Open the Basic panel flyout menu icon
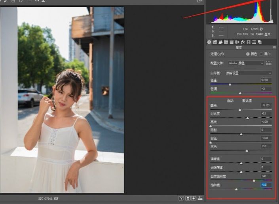 (x=274, y=48)
